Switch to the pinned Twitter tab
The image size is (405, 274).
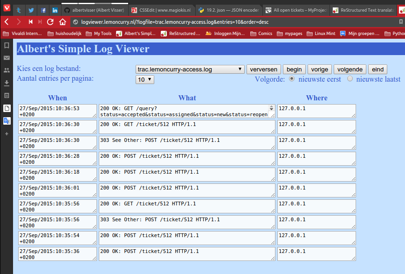click(x=31, y=10)
